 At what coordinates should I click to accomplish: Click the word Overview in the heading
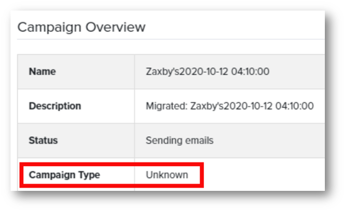(x=115, y=27)
